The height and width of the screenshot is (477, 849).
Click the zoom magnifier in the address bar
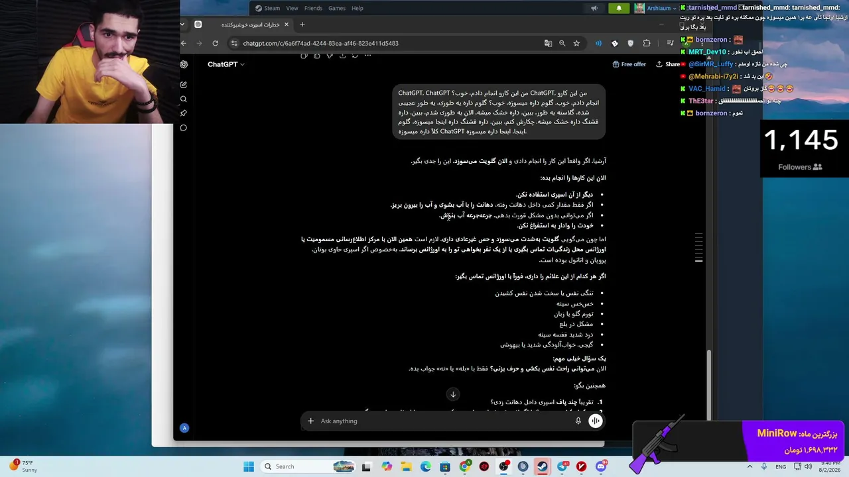(x=562, y=43)
